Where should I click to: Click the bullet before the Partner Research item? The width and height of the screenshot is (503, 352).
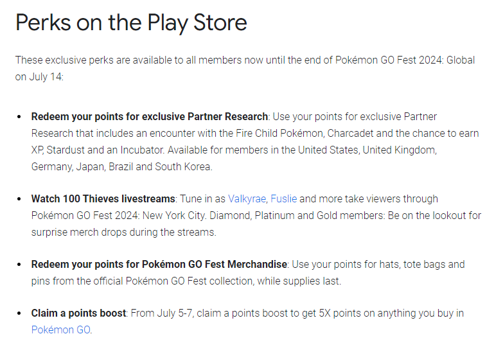21,117
